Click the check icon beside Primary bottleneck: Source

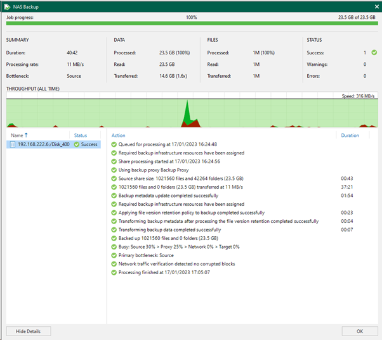pyautogui.click(x=114, y=255)
